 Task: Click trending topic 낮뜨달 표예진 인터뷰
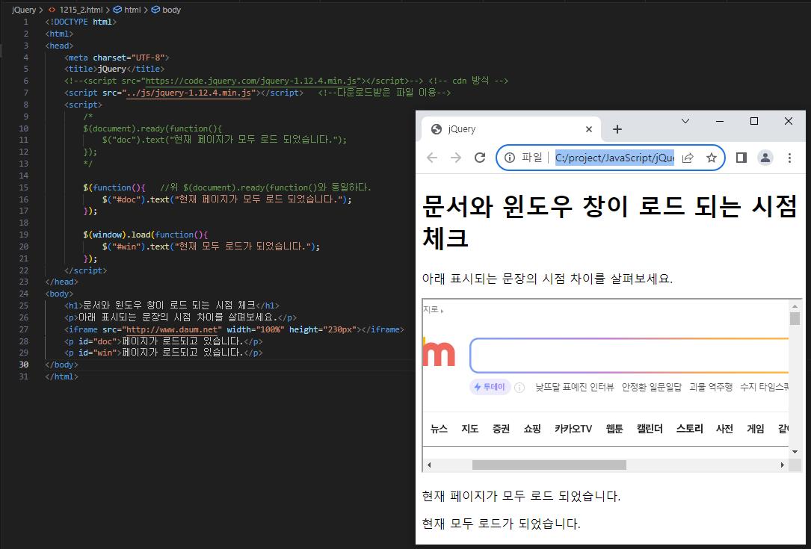click(x=575, y=387)
